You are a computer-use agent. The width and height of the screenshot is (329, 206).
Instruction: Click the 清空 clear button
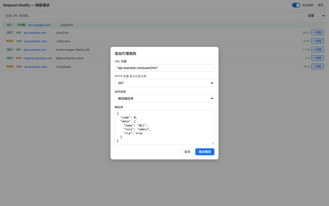click(321, 5)
